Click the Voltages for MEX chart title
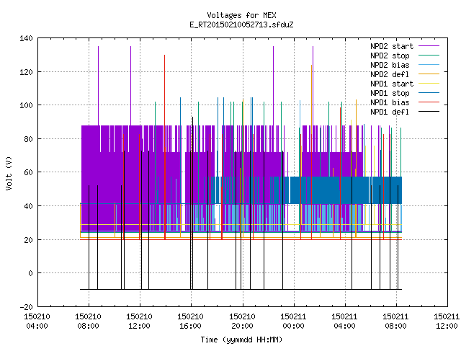 point(241,15)
